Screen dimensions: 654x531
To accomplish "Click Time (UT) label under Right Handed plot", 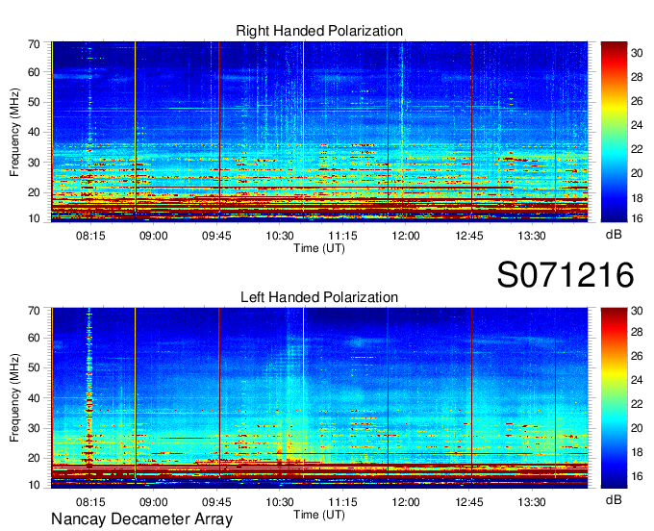I will pyautogui.click(x=319, y=248).
